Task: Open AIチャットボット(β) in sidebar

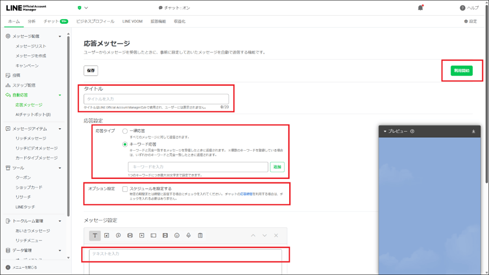Action: coord(33,115)
